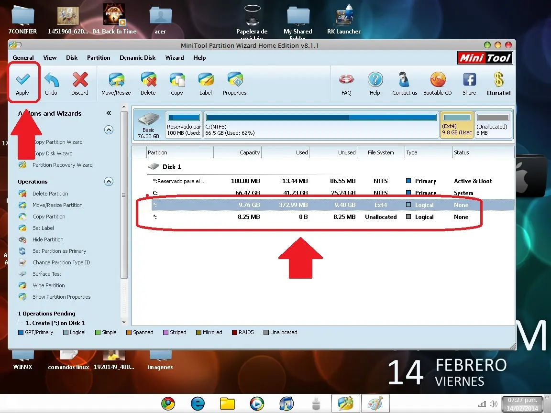Open file explorer folder in taskbar
Image resolution: width=551 pixels, height=413 pixels.
click(227, 403)
